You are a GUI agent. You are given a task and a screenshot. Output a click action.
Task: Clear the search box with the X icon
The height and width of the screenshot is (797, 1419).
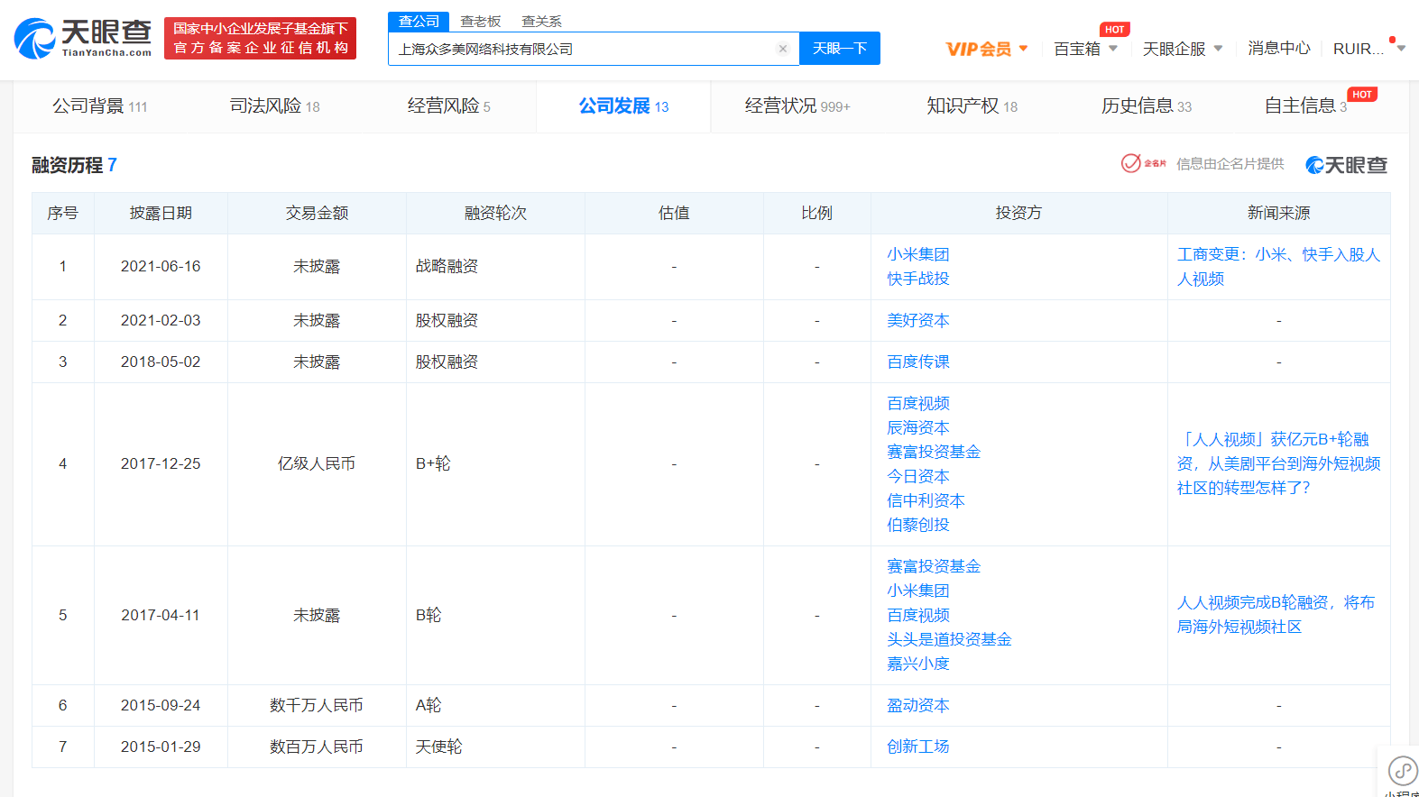tap(783, 49)
